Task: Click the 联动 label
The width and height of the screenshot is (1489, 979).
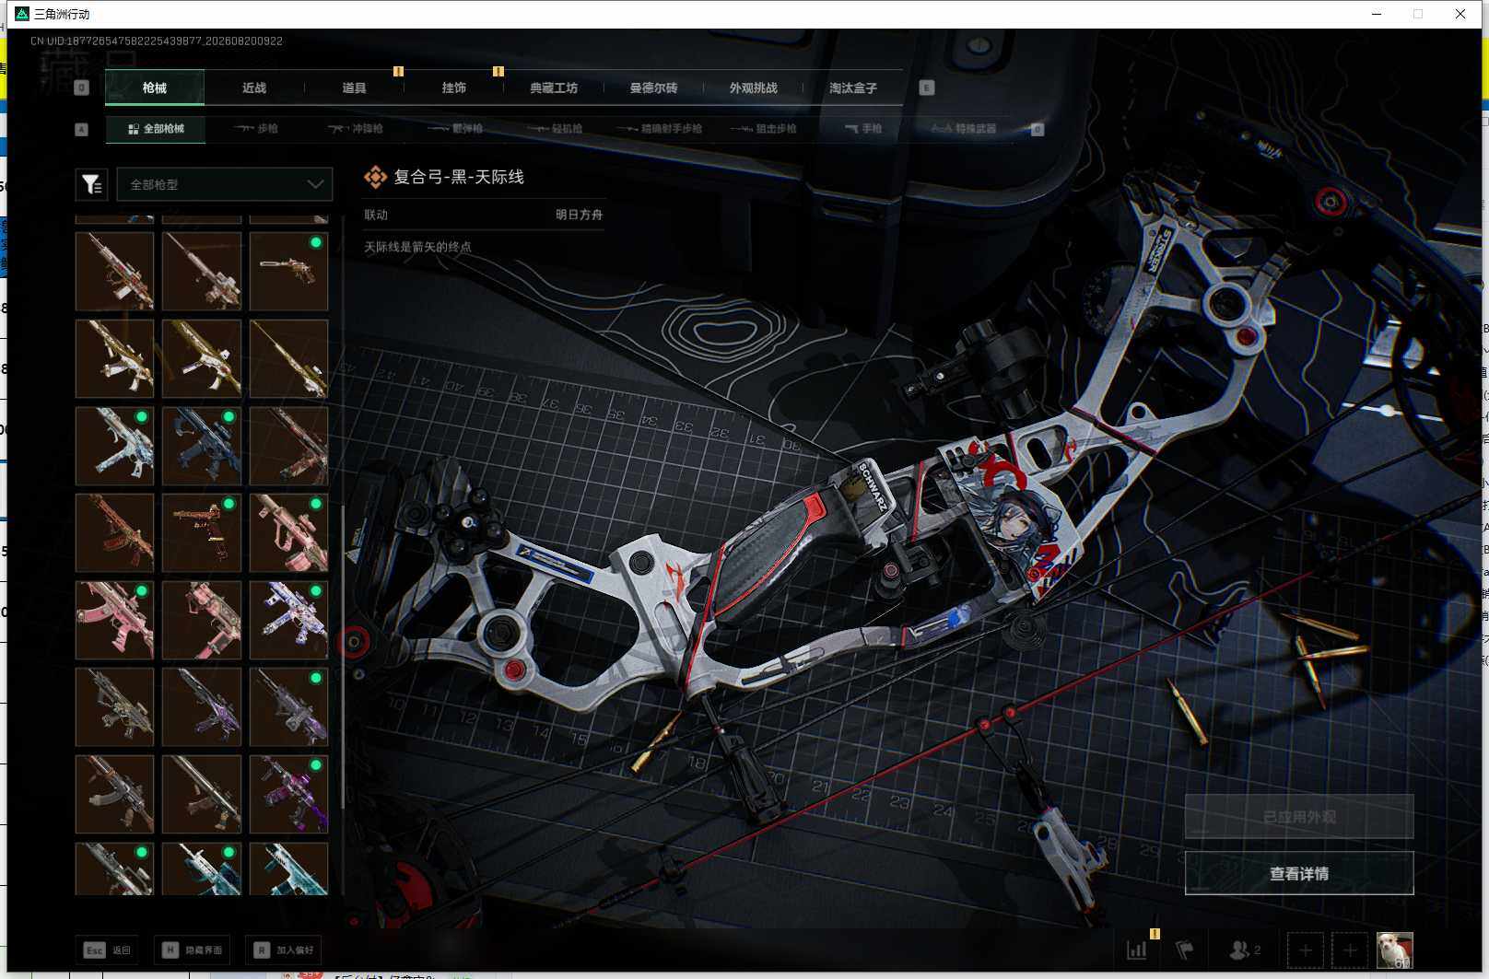Action: tap(376, 215)
